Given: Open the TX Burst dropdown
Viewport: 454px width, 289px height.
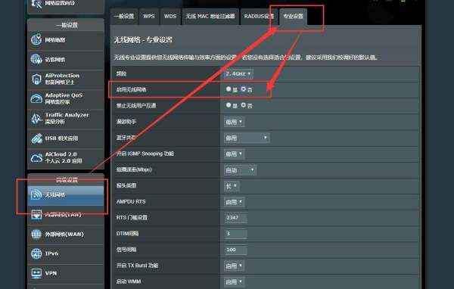Looking at the screenshot, I should pos(235,266).
